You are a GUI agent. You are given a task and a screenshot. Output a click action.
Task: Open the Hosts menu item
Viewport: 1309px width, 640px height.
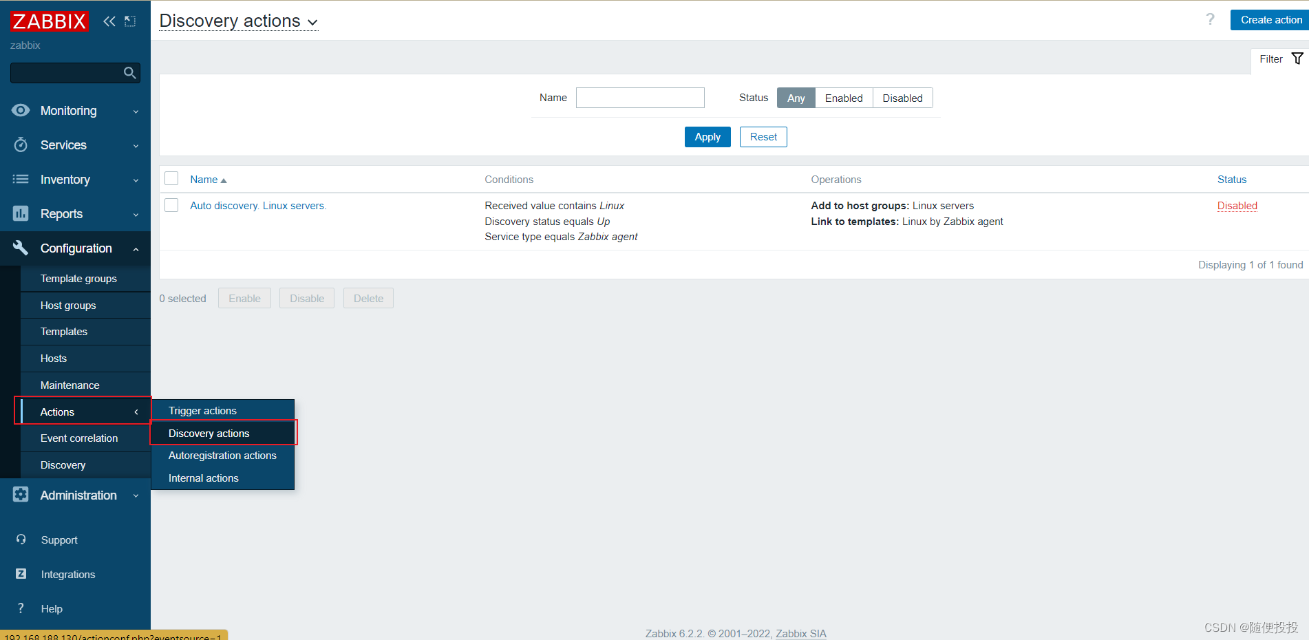point(85,359)
